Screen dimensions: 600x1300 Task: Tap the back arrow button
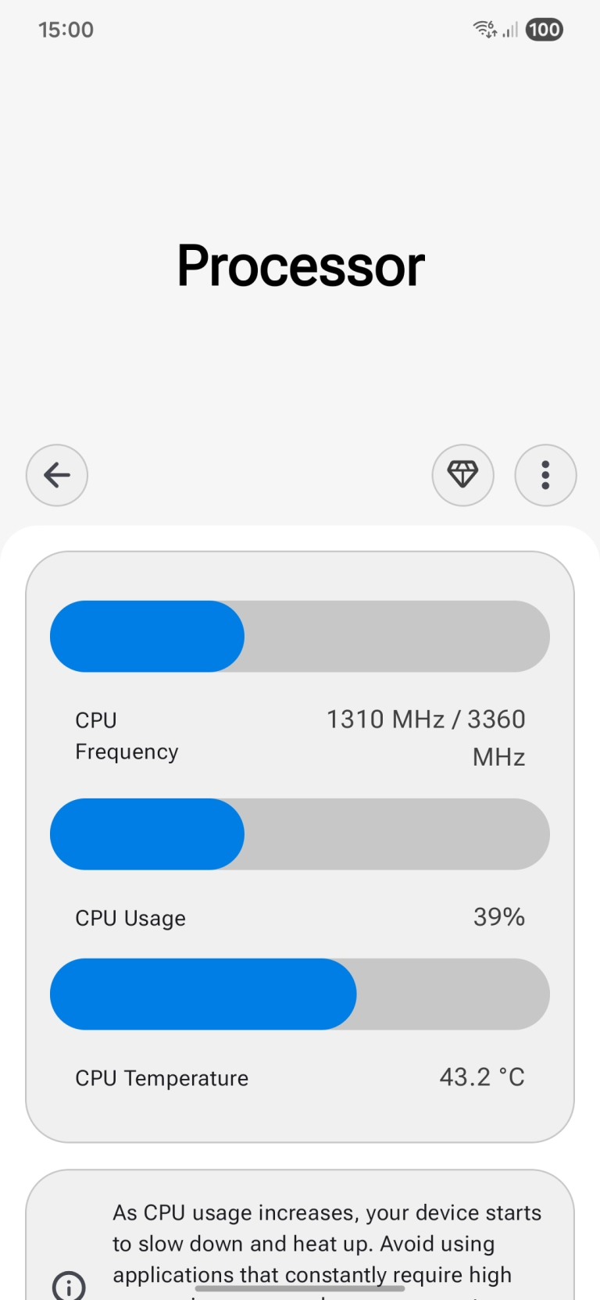click(x=57, y=475)
